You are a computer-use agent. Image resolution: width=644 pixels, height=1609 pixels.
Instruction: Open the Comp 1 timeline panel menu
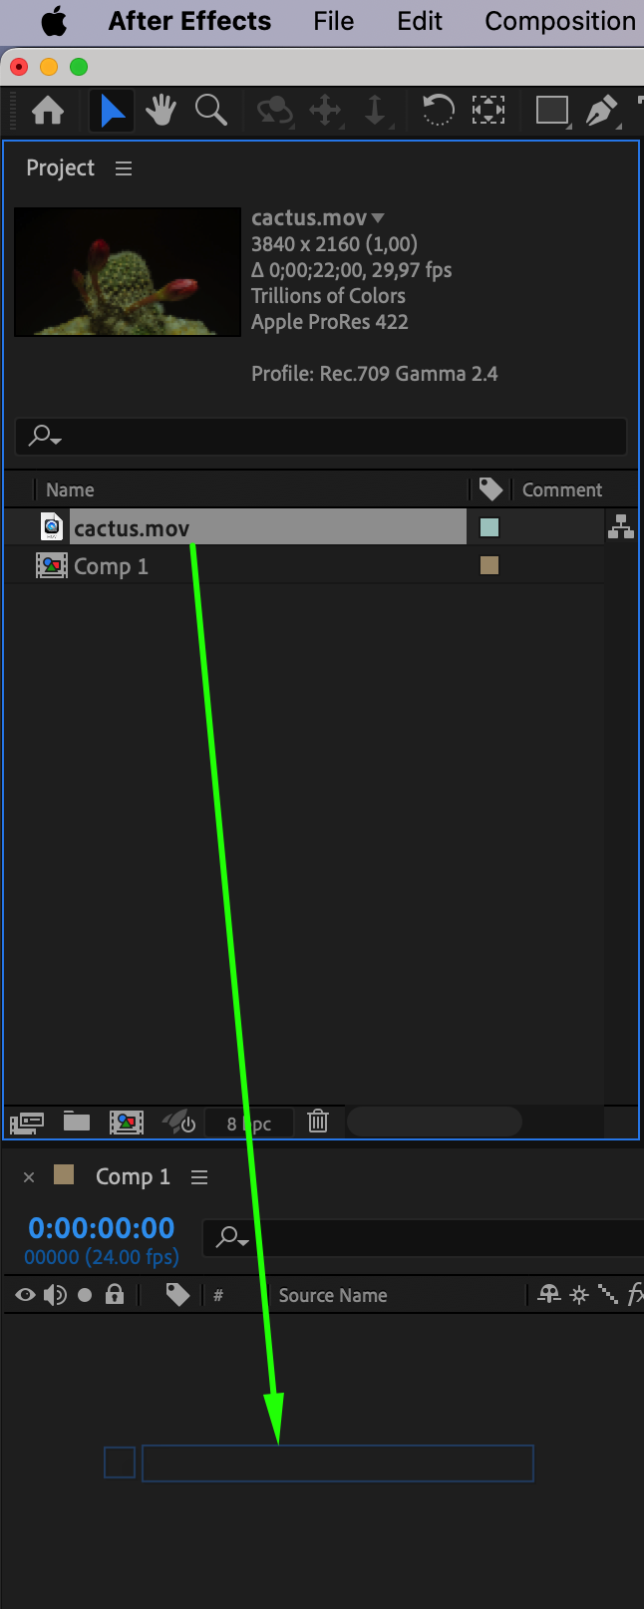[x=199, y=1177]
